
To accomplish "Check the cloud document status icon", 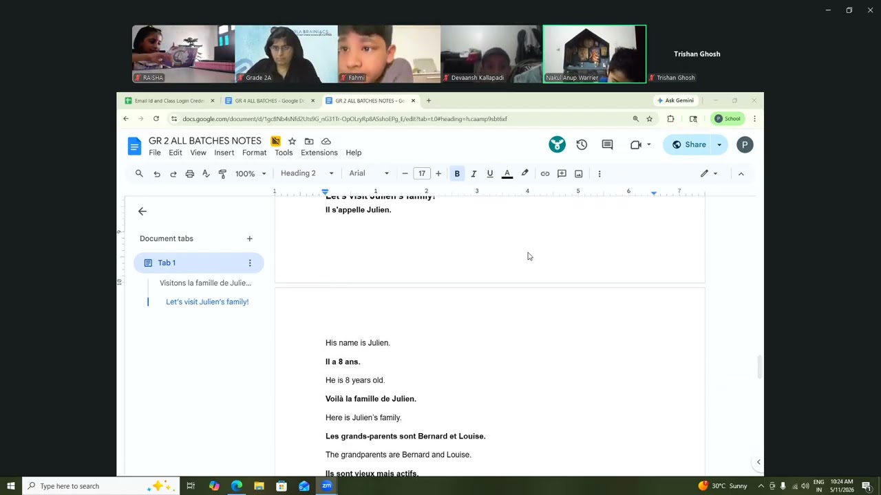I will click(326, 141).
